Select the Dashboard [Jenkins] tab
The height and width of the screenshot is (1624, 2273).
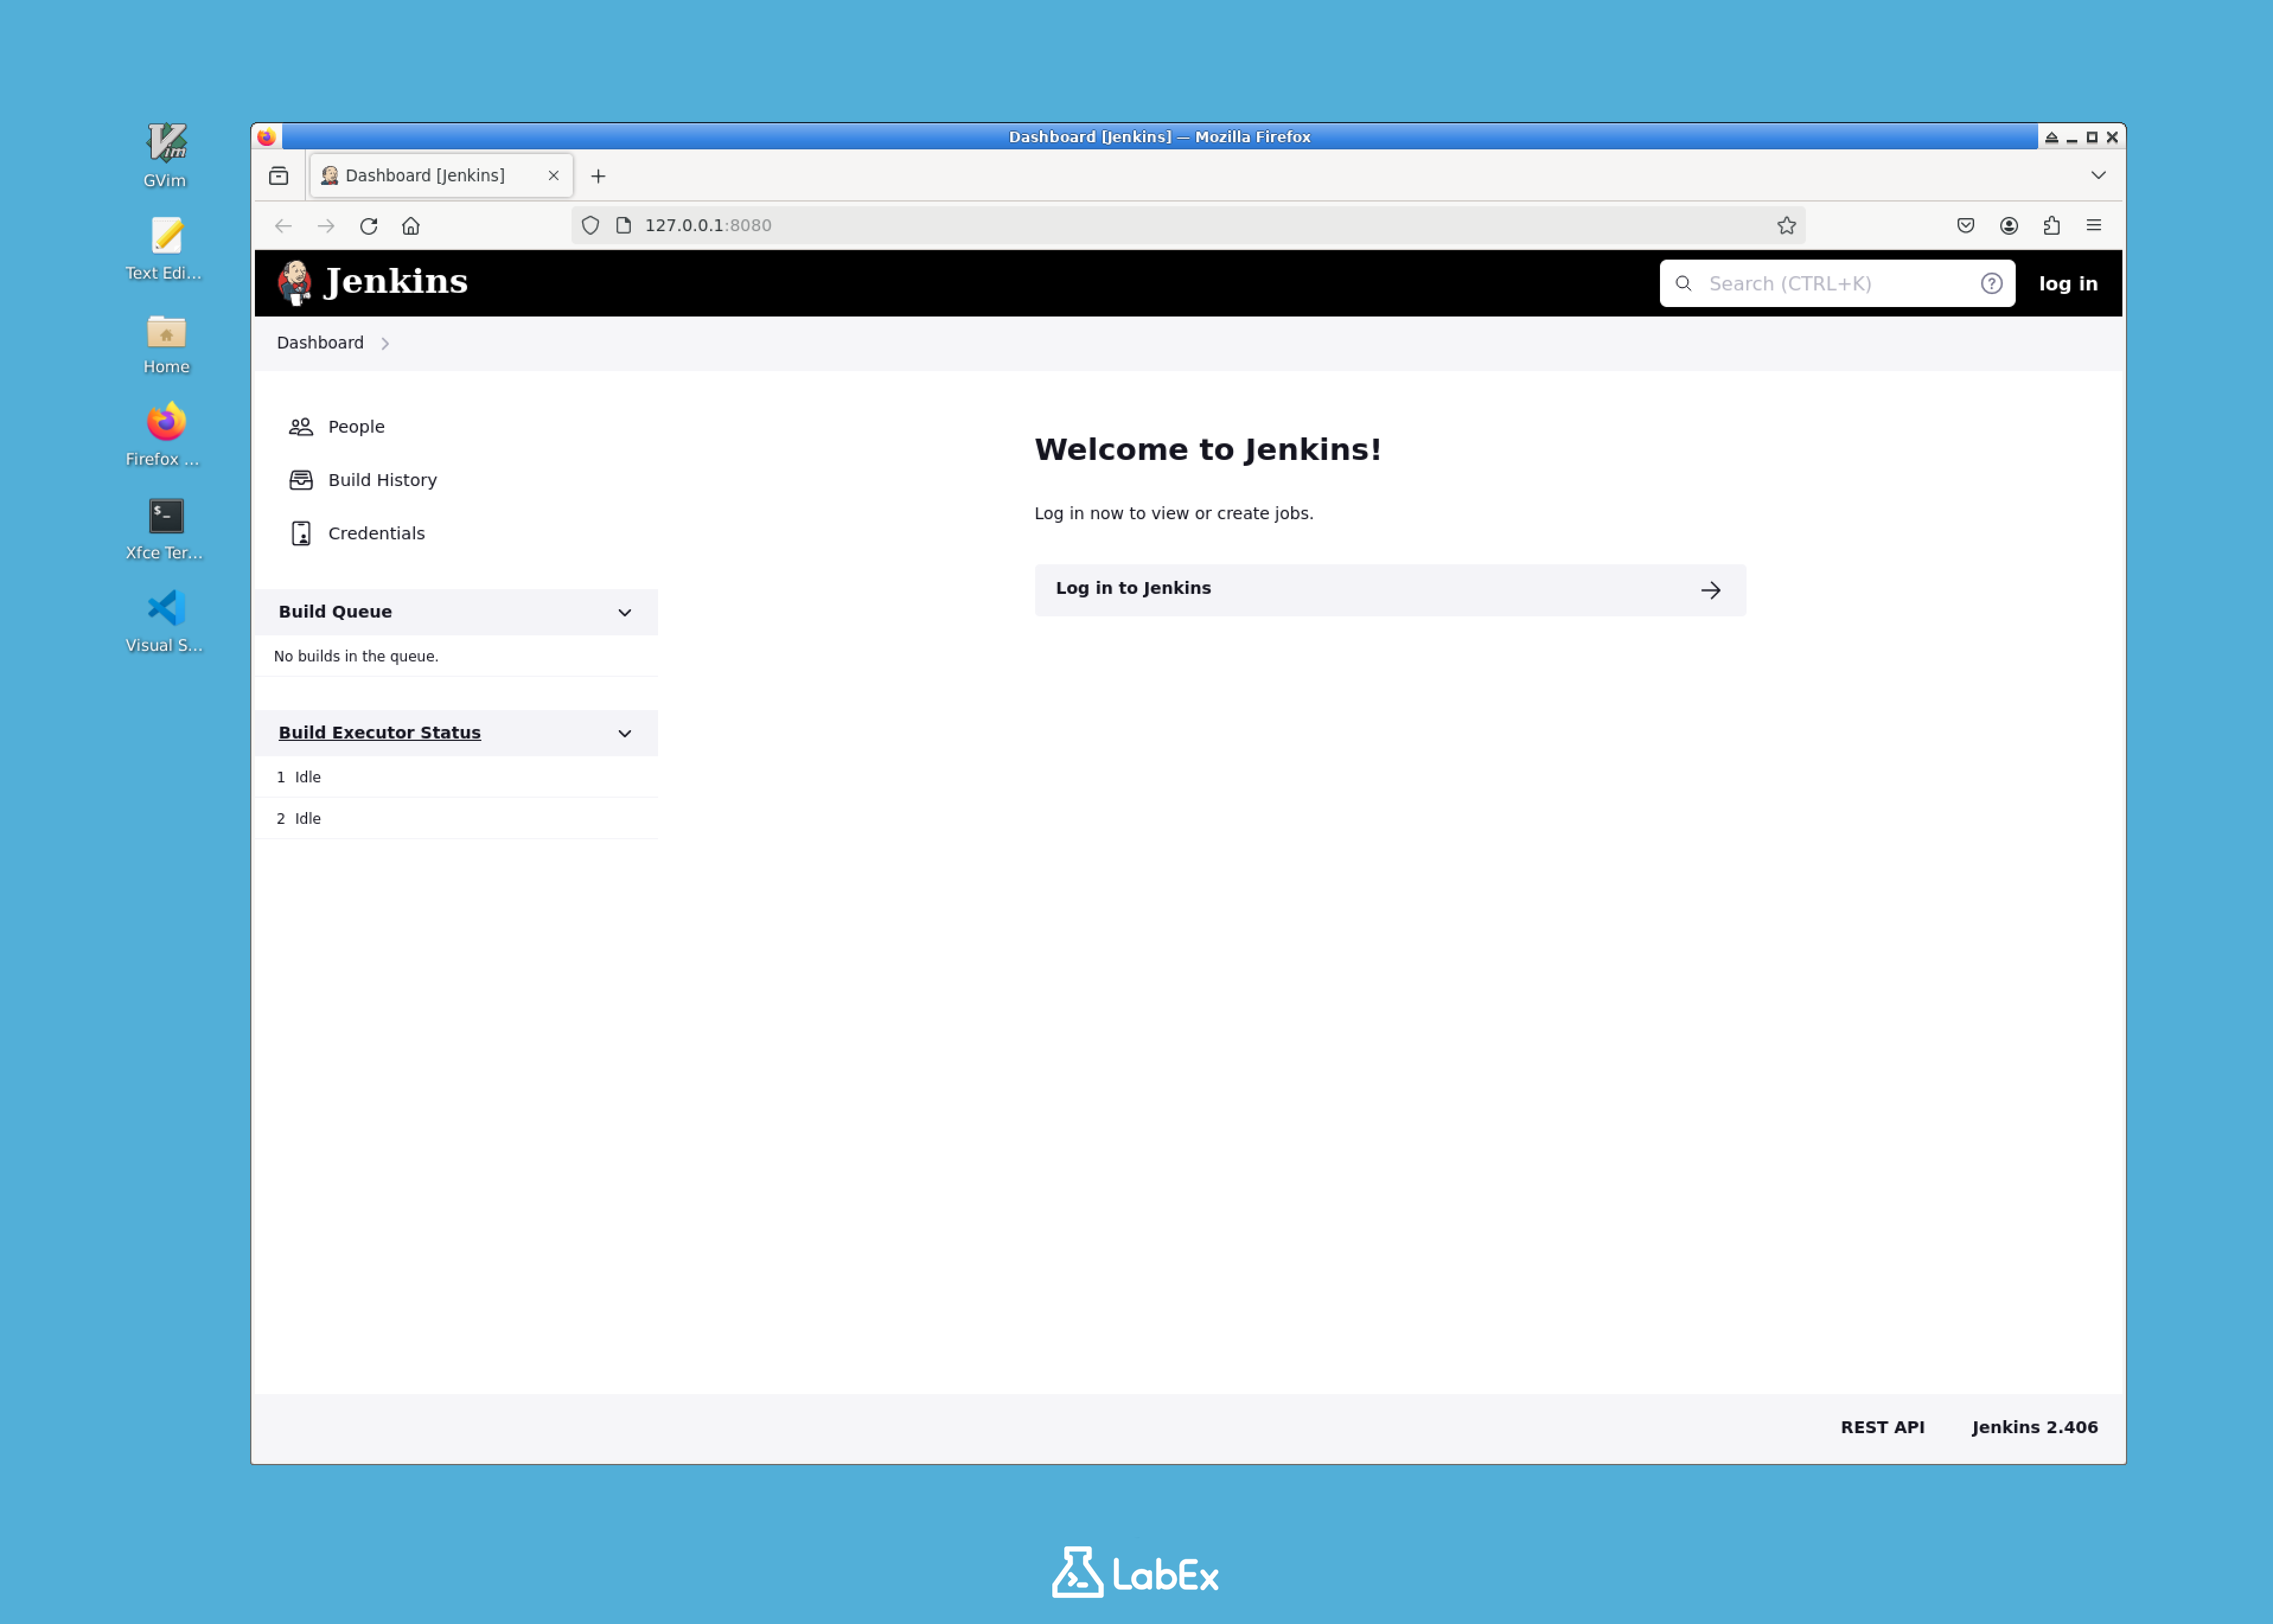tap(425, 175)
